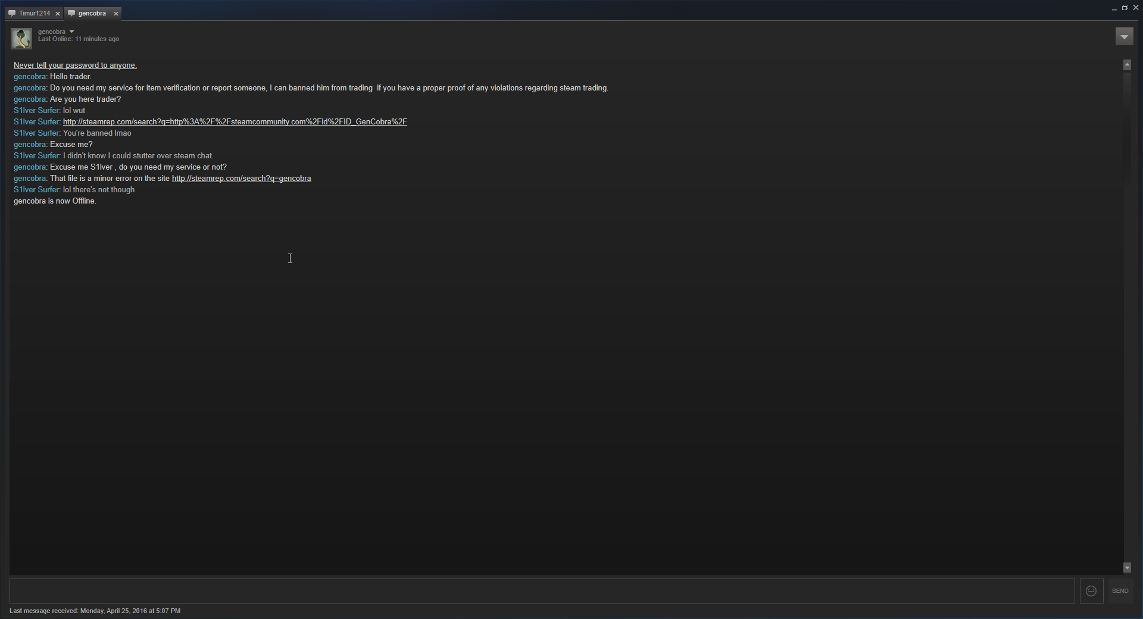Restore down the chat window

[1125, 8]
